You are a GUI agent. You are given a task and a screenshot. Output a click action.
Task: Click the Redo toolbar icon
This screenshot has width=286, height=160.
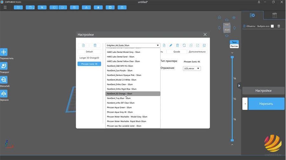(63, 8)
